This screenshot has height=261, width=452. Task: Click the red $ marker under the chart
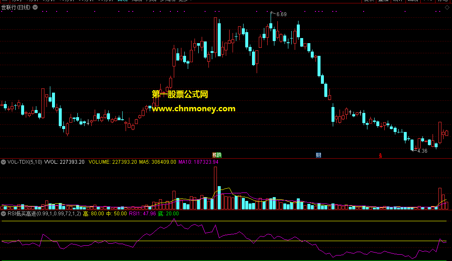[381, 156]
